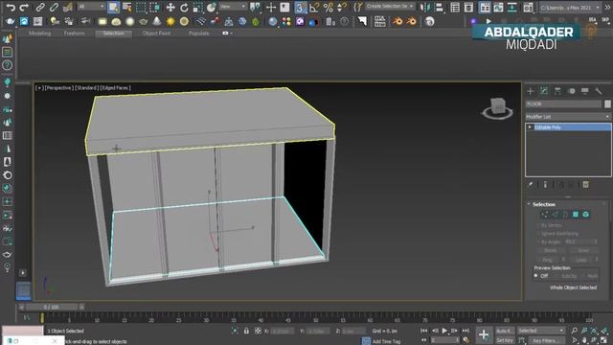Activate the Select Object tool
This screenshot has height=345, width=613.
(x=113, y=7)
